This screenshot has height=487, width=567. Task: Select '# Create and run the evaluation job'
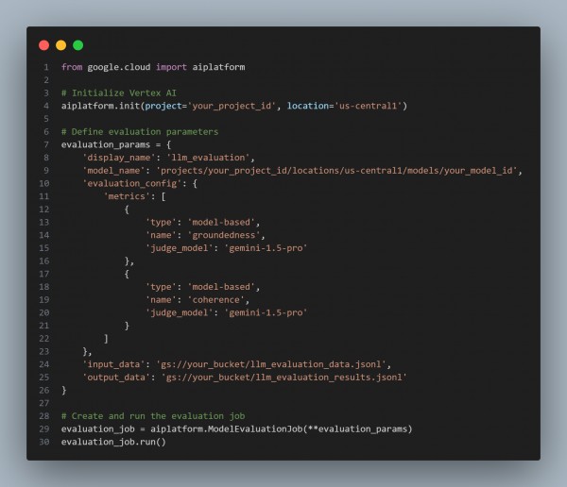click(x=153, y=416)
